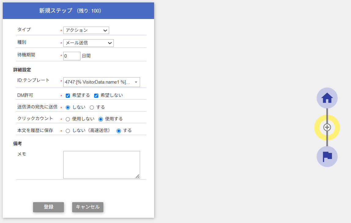Select する for 本文を履歴に保存
The width and height of the screenshot is (351, 223).
(x=119, y=131)
